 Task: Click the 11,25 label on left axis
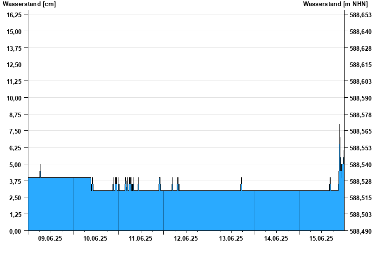point(14,81)
